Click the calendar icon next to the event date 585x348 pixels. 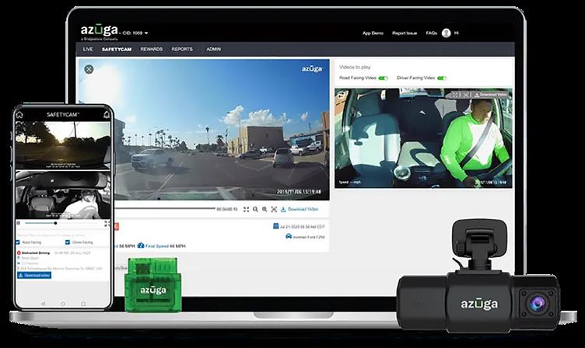tap(275, 226)
